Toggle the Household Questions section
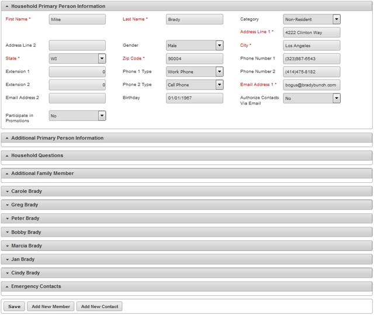 pos(186,155)
